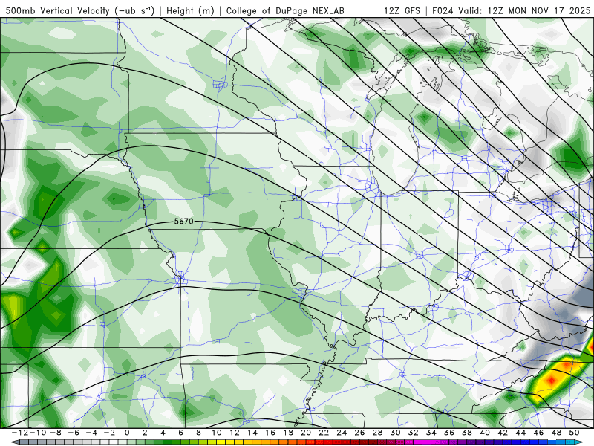Click the '26' color scale label
594x446 pixels.
(x=359, y=433)
